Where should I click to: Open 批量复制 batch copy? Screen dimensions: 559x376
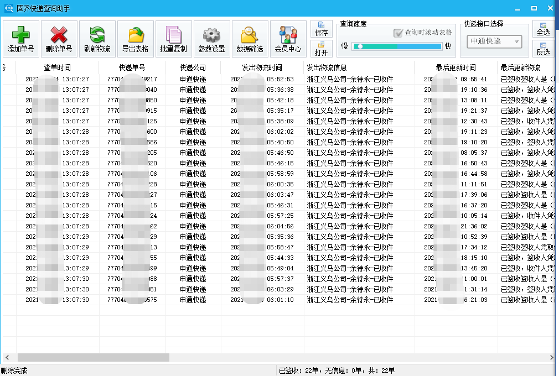(x=174, y=39)
